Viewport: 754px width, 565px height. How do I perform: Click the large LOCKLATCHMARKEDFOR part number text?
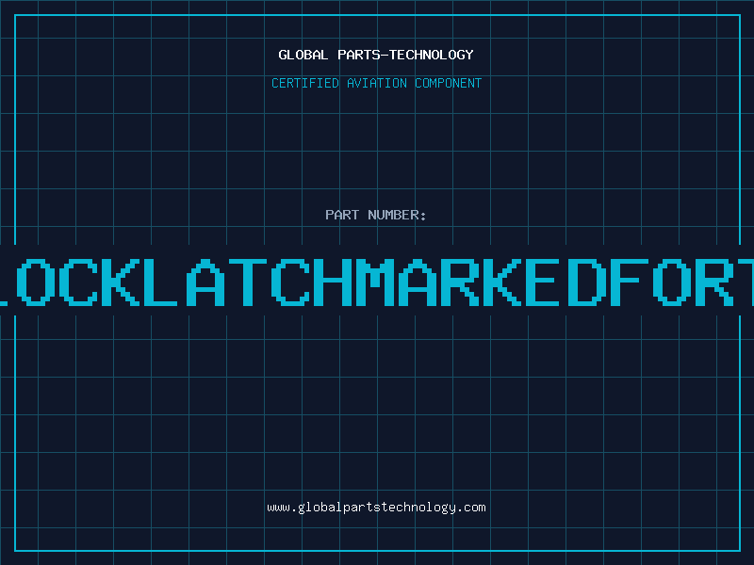(x=377, y=282)
